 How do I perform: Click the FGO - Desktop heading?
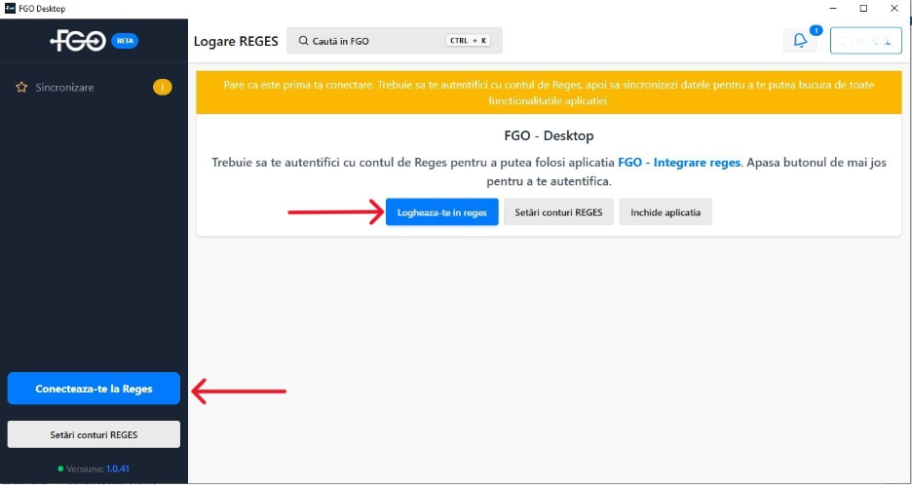(549, 135)
